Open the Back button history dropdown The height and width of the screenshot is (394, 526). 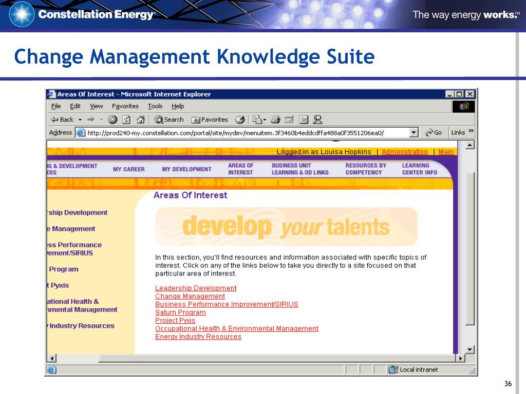tap(80, 120)
